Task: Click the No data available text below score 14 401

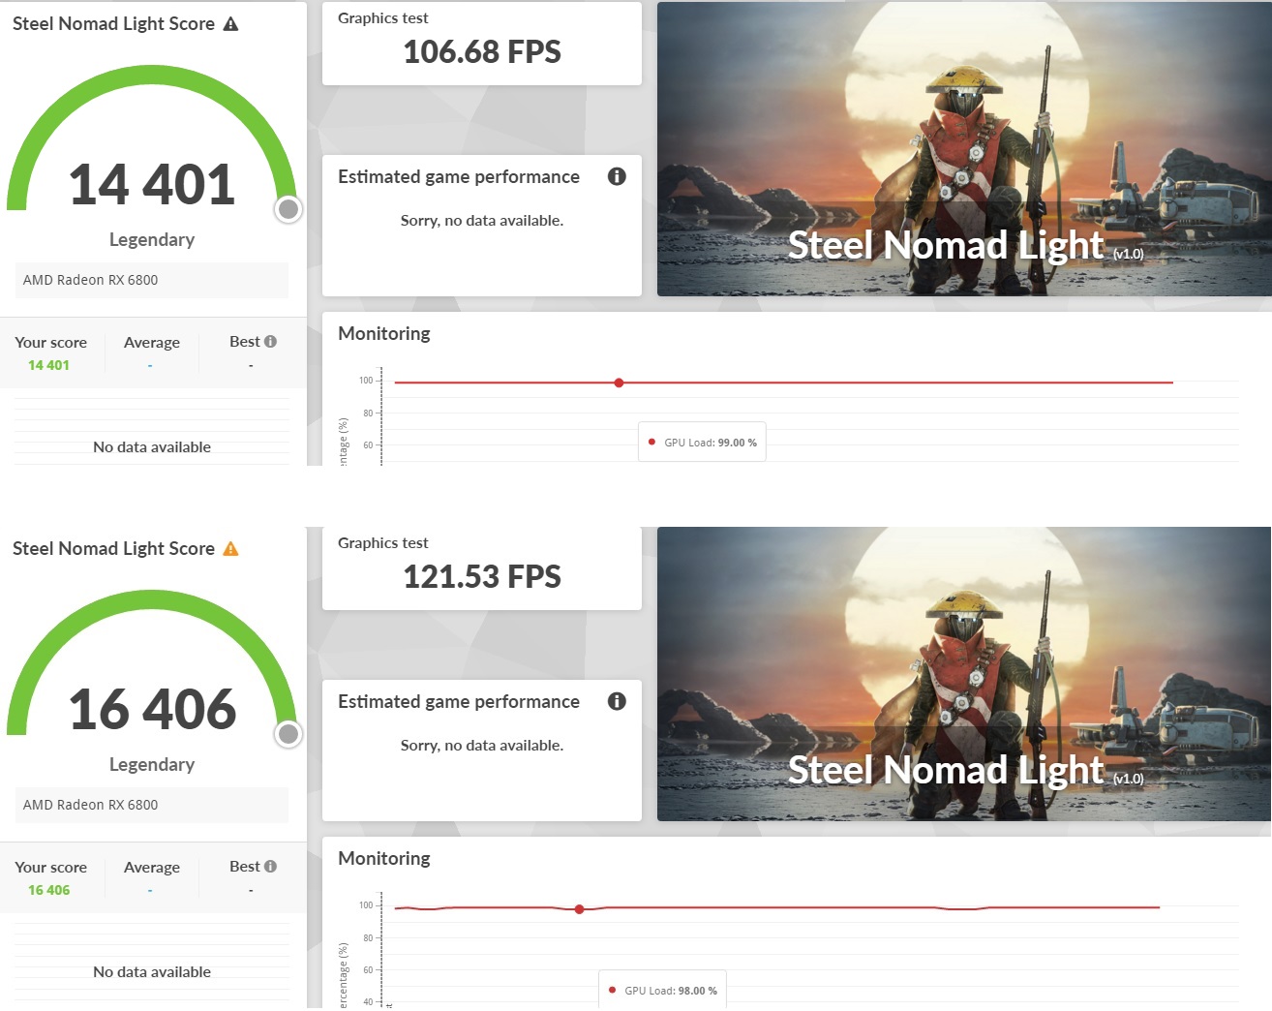Action: click(152, 446)
